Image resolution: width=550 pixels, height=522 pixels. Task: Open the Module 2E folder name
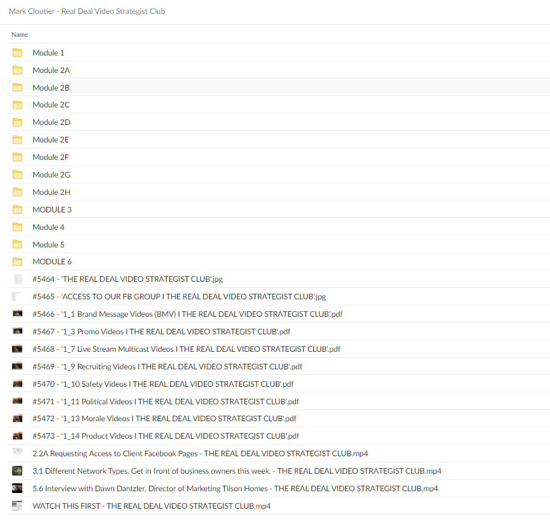click(51, 139)
